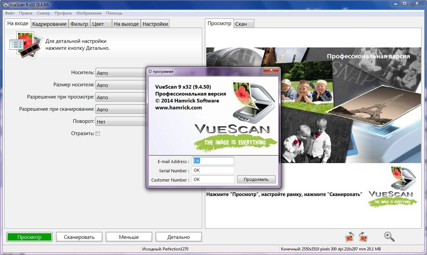Click the Детально button

(x=179, y=237)
